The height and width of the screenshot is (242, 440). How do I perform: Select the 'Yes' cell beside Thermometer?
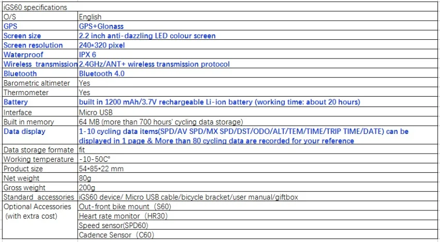(258, 92)
